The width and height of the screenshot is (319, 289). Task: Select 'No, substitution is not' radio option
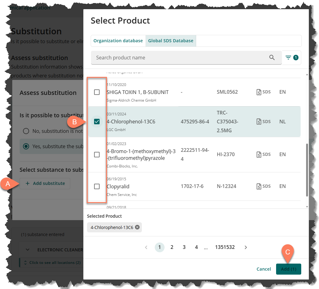(x=26, y=131)
